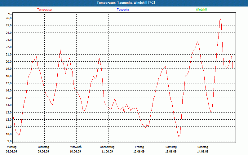Click the 9,0 axis value
This screenshot has height=155, width=248.
pyautogui.click(x=9, y=141)
